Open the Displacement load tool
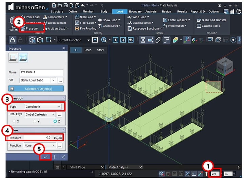 click(x=55, y=23)
